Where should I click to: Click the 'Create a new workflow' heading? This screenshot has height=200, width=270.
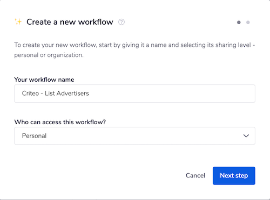[70, 22]
